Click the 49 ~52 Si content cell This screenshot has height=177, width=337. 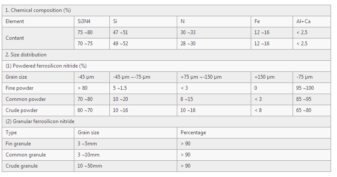click(x=143, y=44)
